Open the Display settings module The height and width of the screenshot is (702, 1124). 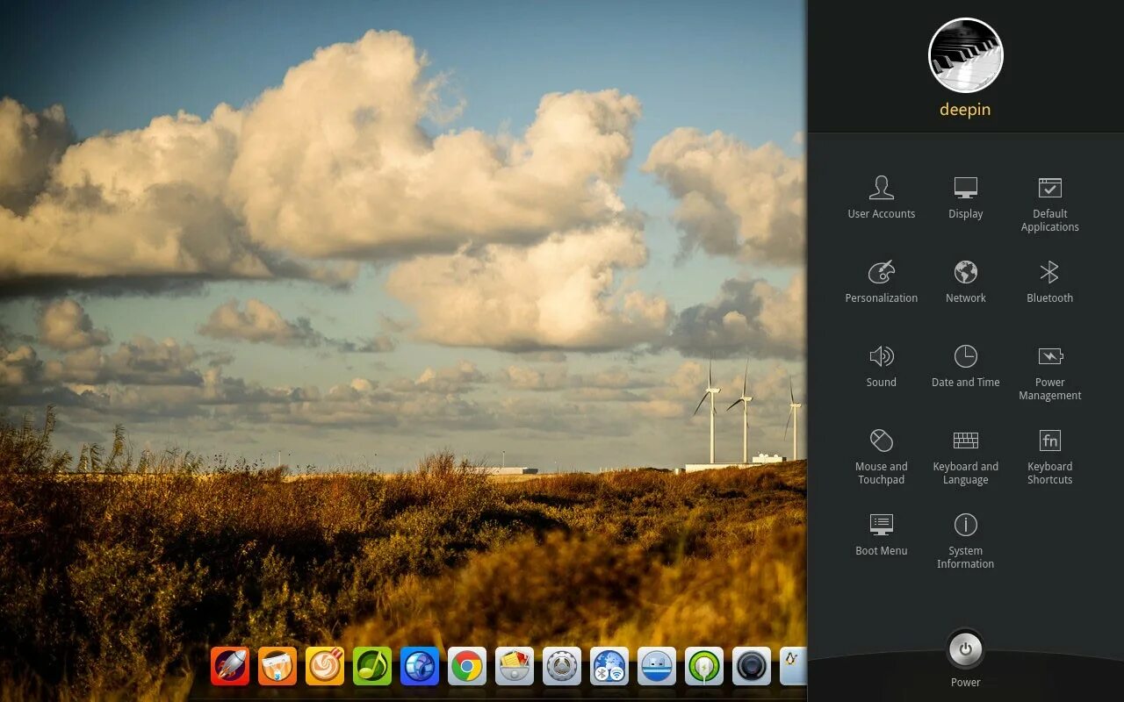click(965, 197)
